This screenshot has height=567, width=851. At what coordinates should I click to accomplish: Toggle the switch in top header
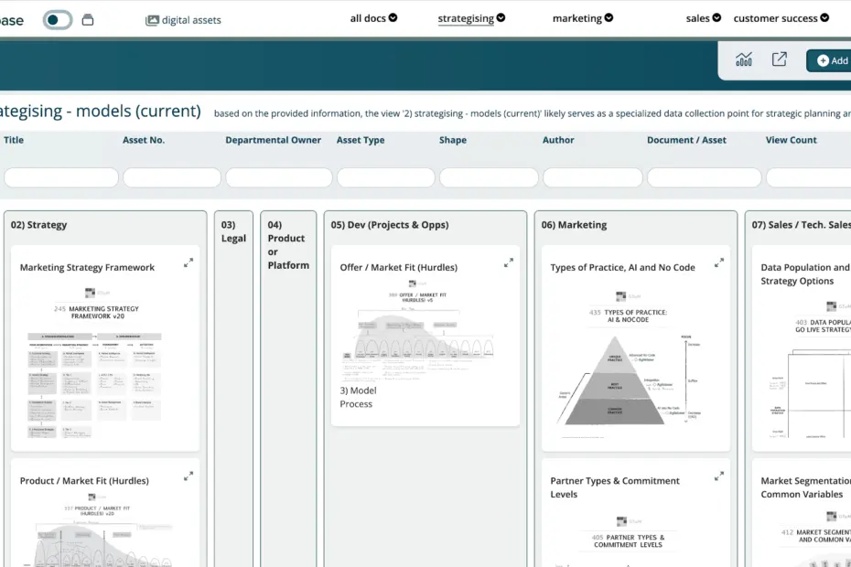(57, 19)
